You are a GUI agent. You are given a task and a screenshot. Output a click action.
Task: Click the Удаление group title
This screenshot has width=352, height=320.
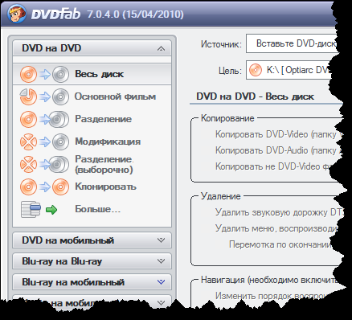[221, 196]
